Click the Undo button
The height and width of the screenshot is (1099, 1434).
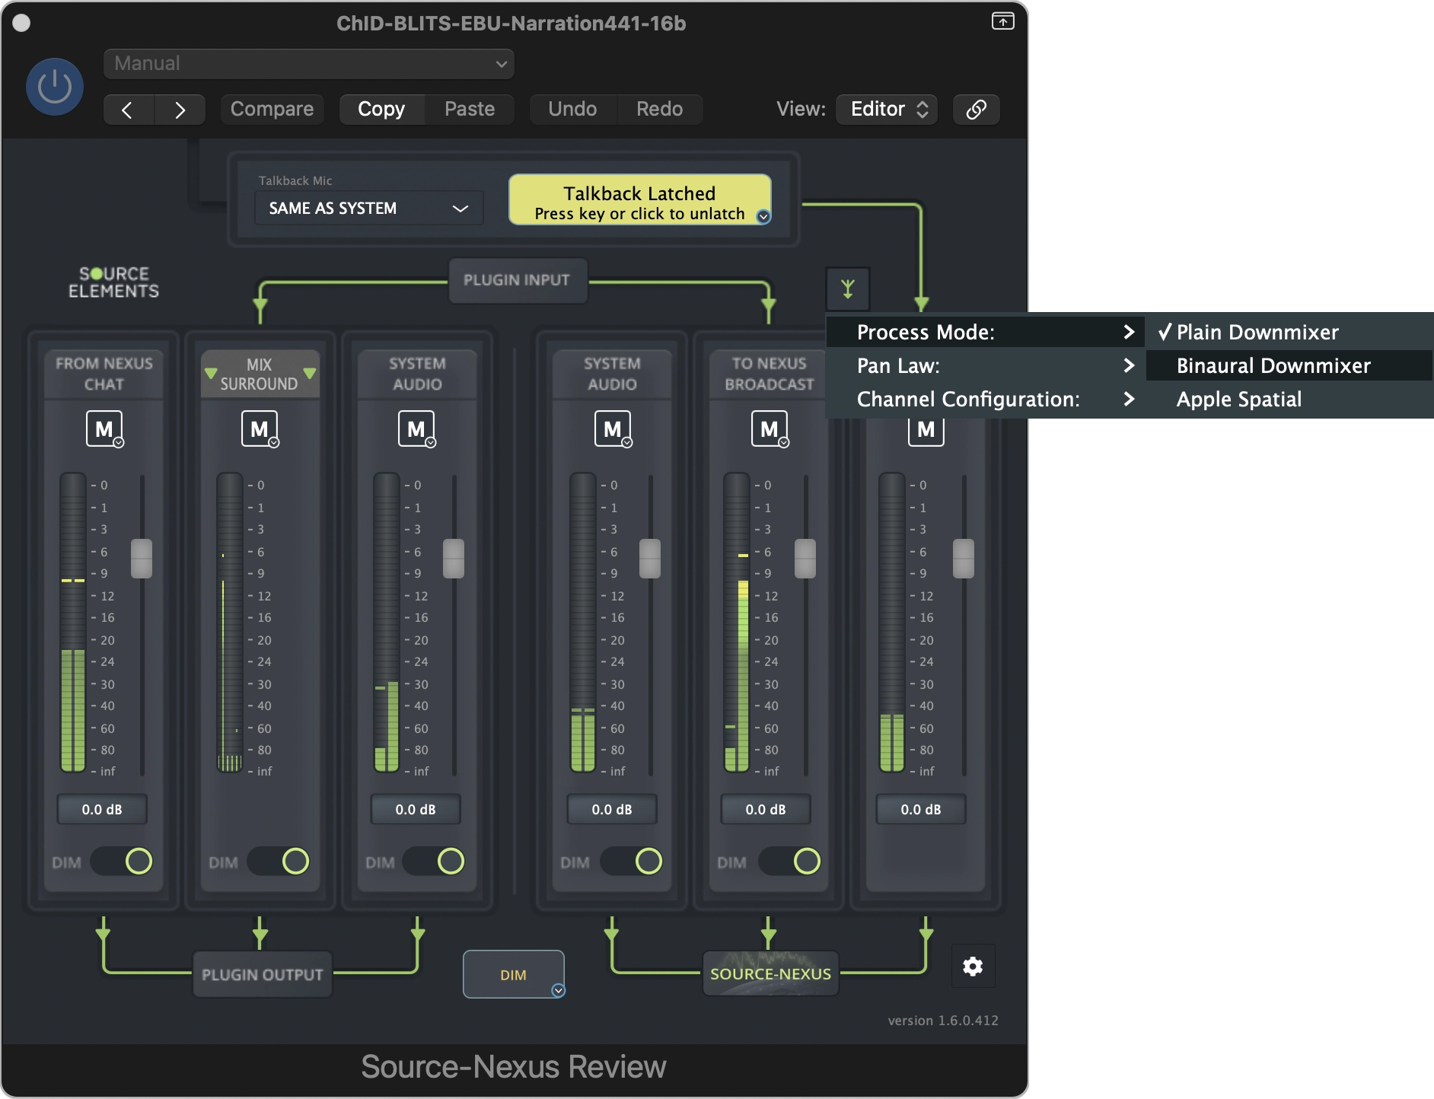[x=572, y=110]
